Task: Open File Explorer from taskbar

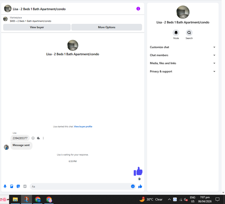Action: (15, 199)
